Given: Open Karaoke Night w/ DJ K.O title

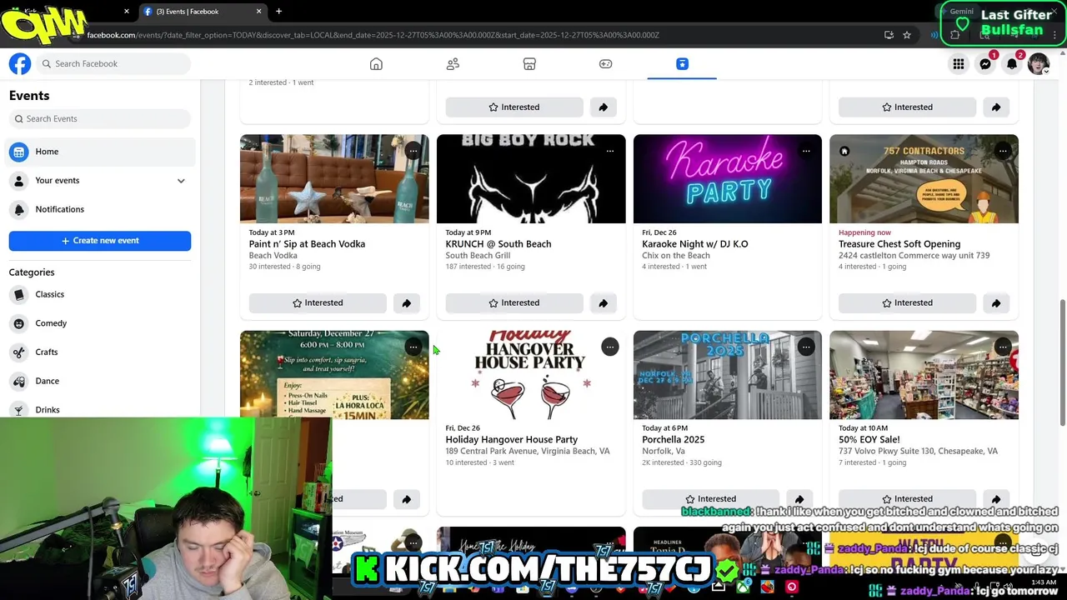Looking at the screenshot, I should (695, 244).
